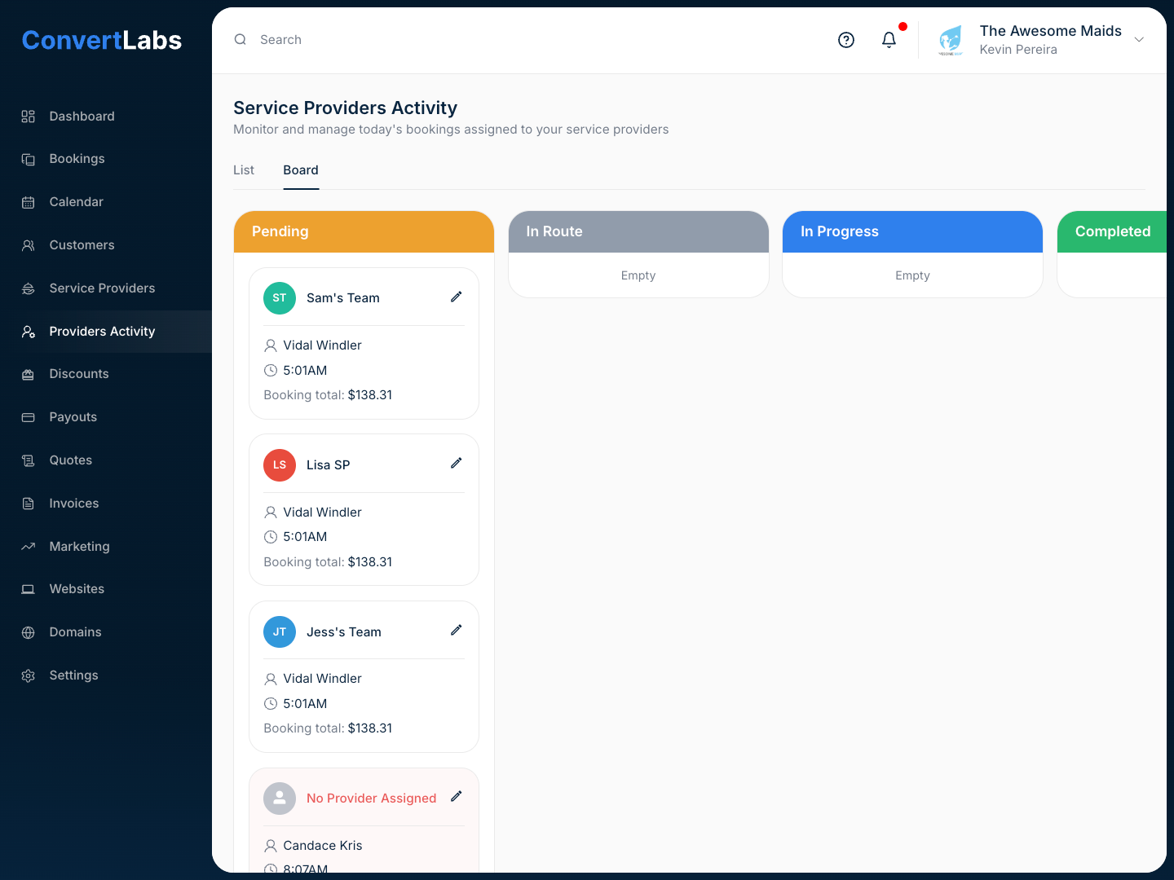Click the Pending column header

(x=364, y=231)
